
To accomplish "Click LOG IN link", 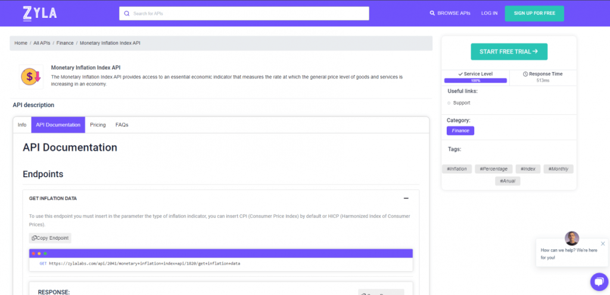I will (x=489, y=13).
